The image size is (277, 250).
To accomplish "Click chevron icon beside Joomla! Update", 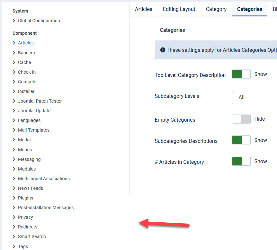I will tap(14, 111).
